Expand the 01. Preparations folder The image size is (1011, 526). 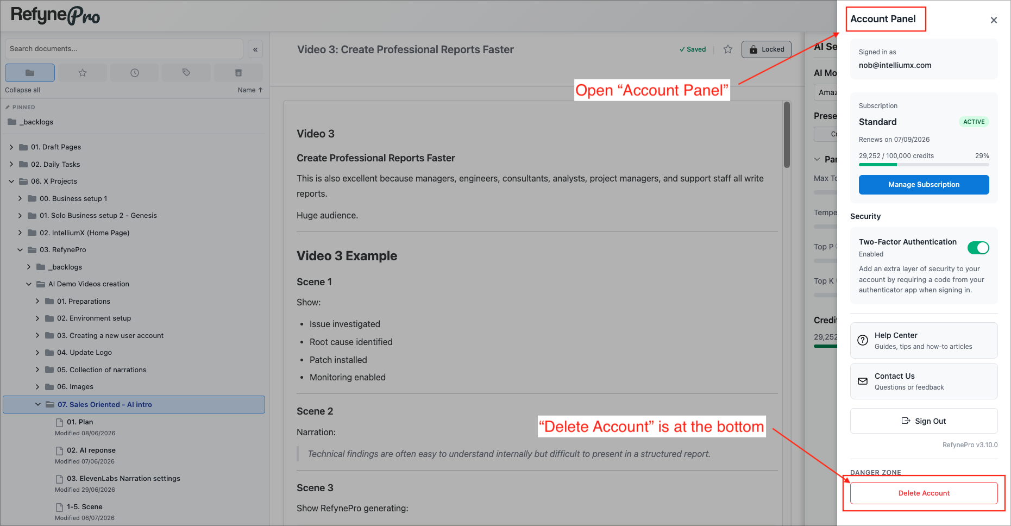click(37, 302)
